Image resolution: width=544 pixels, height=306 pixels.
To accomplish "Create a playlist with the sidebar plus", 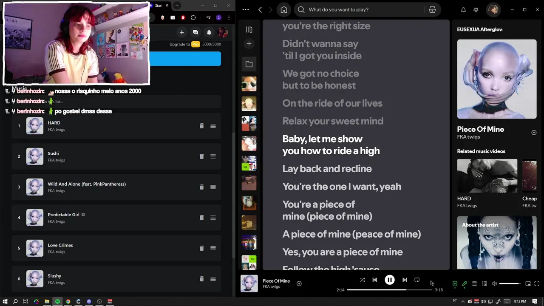I will [249, 44].
